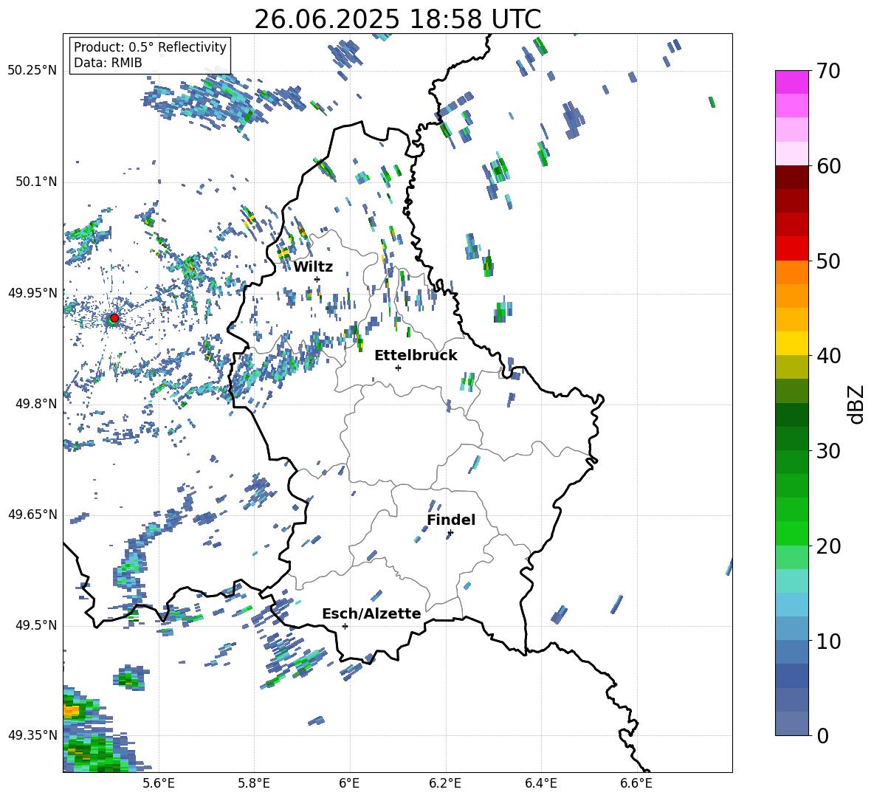Click the 49.35°N latitude label
Screen dimensions: 874x798
[32, 735]
